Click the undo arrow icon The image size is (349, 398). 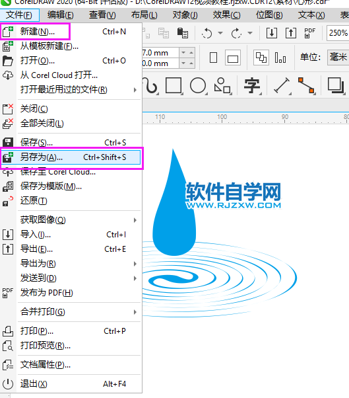tap(207, 33)
